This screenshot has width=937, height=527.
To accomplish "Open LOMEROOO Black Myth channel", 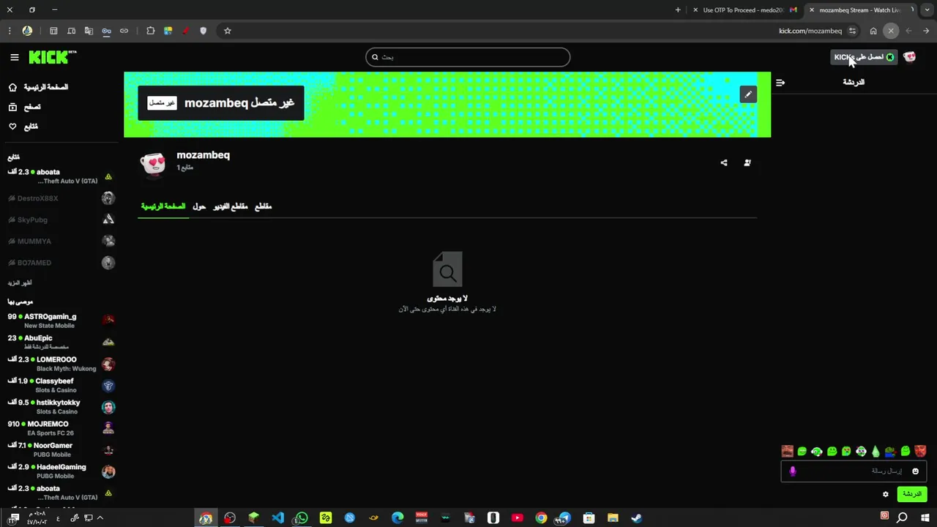I will pos(61,364).
